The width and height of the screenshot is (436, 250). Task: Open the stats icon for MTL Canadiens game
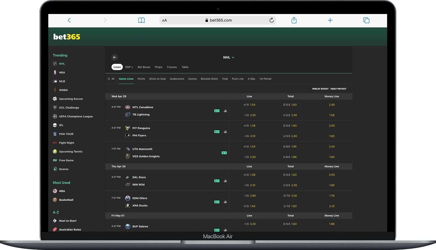tap(225, 111)
